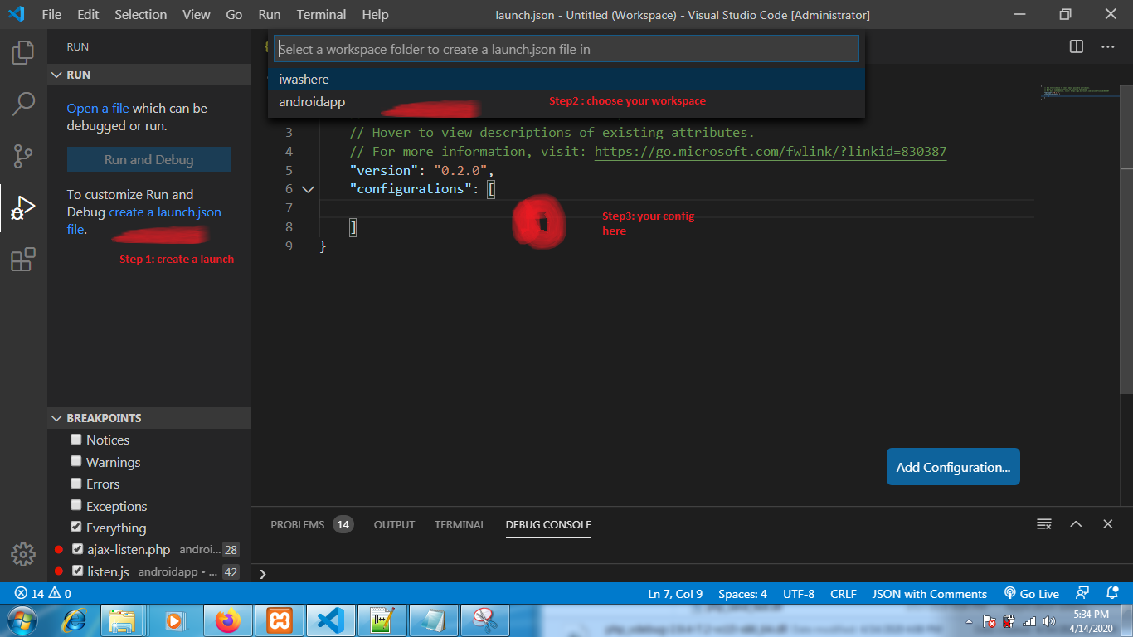Viewport: 1133px width, 637px height.
Task: Switch to the TERMINAL panel tab
Action: (x=460, y=524)
